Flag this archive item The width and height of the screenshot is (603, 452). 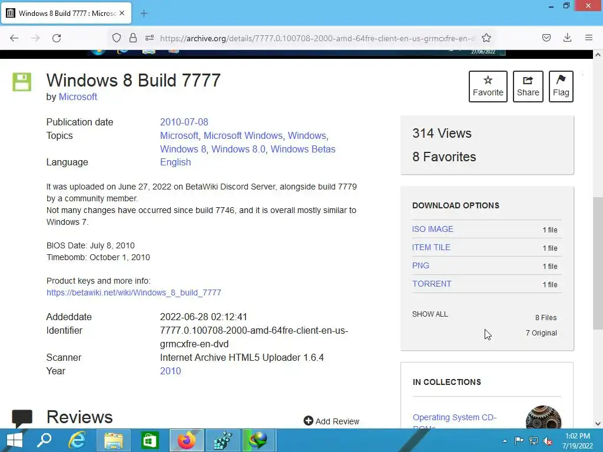tap(561, 87)
